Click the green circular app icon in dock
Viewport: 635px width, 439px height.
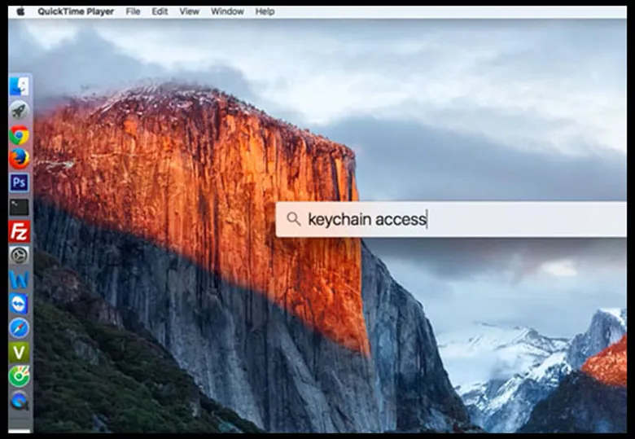tap(20, 376)
